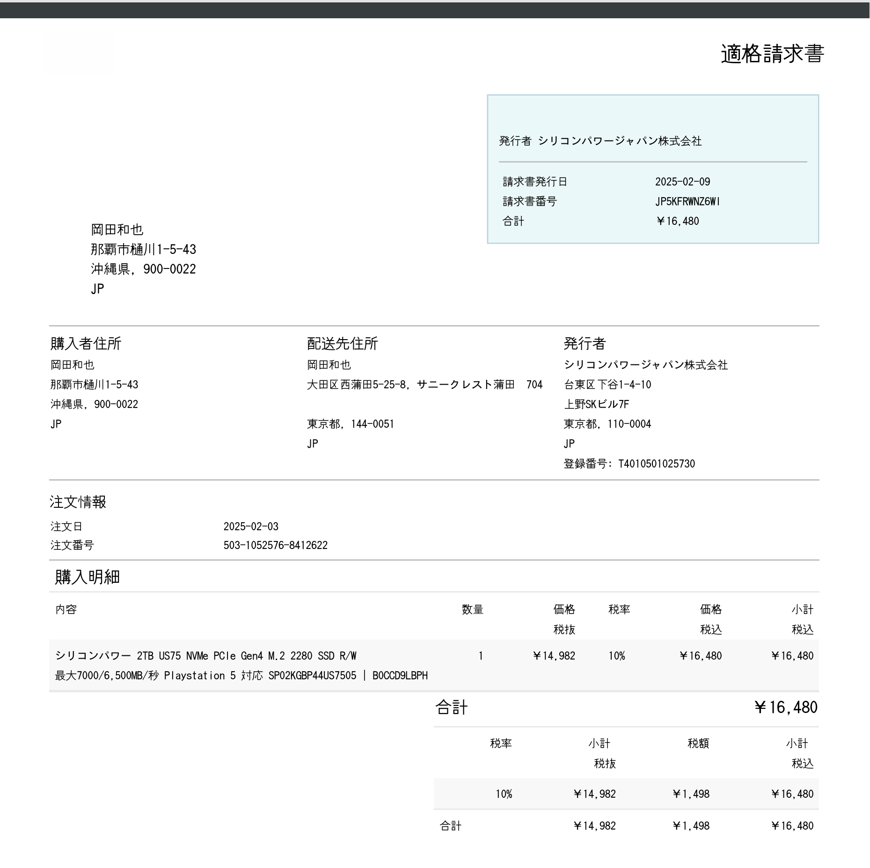The height and width of the screenshot is (868, 870).
Task: Click the order number 503-1052576-8412622
Action: pyautogui.click(x=275, y=545)
